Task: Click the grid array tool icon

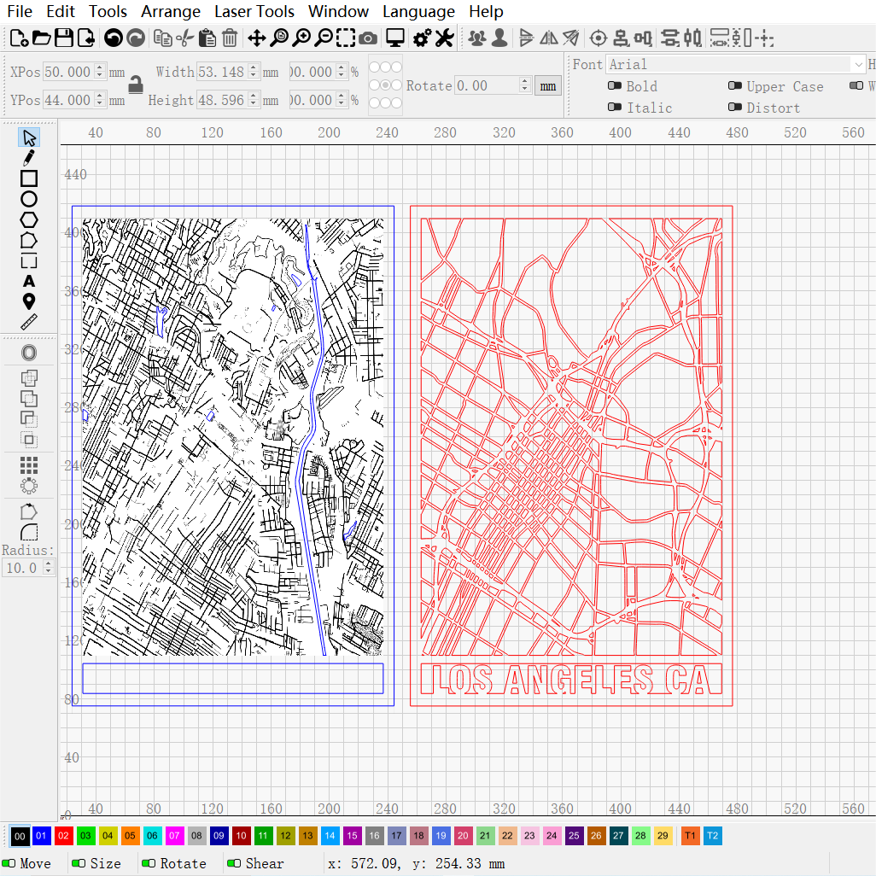Action: point(28,465)
